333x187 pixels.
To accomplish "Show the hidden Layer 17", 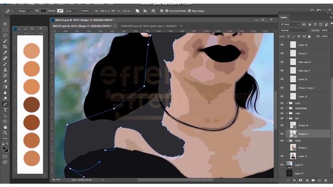I will pyautogui.click(x=282, y=173).
